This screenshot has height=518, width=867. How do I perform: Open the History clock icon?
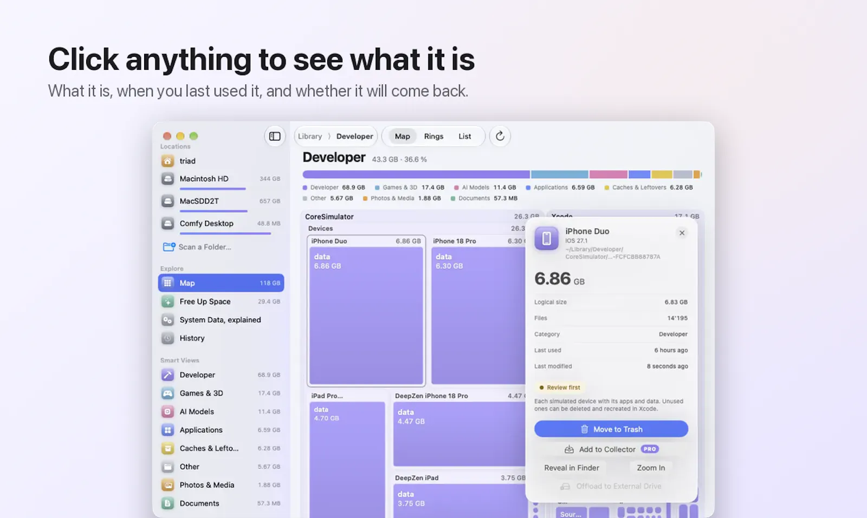click(x=168, y=338)
